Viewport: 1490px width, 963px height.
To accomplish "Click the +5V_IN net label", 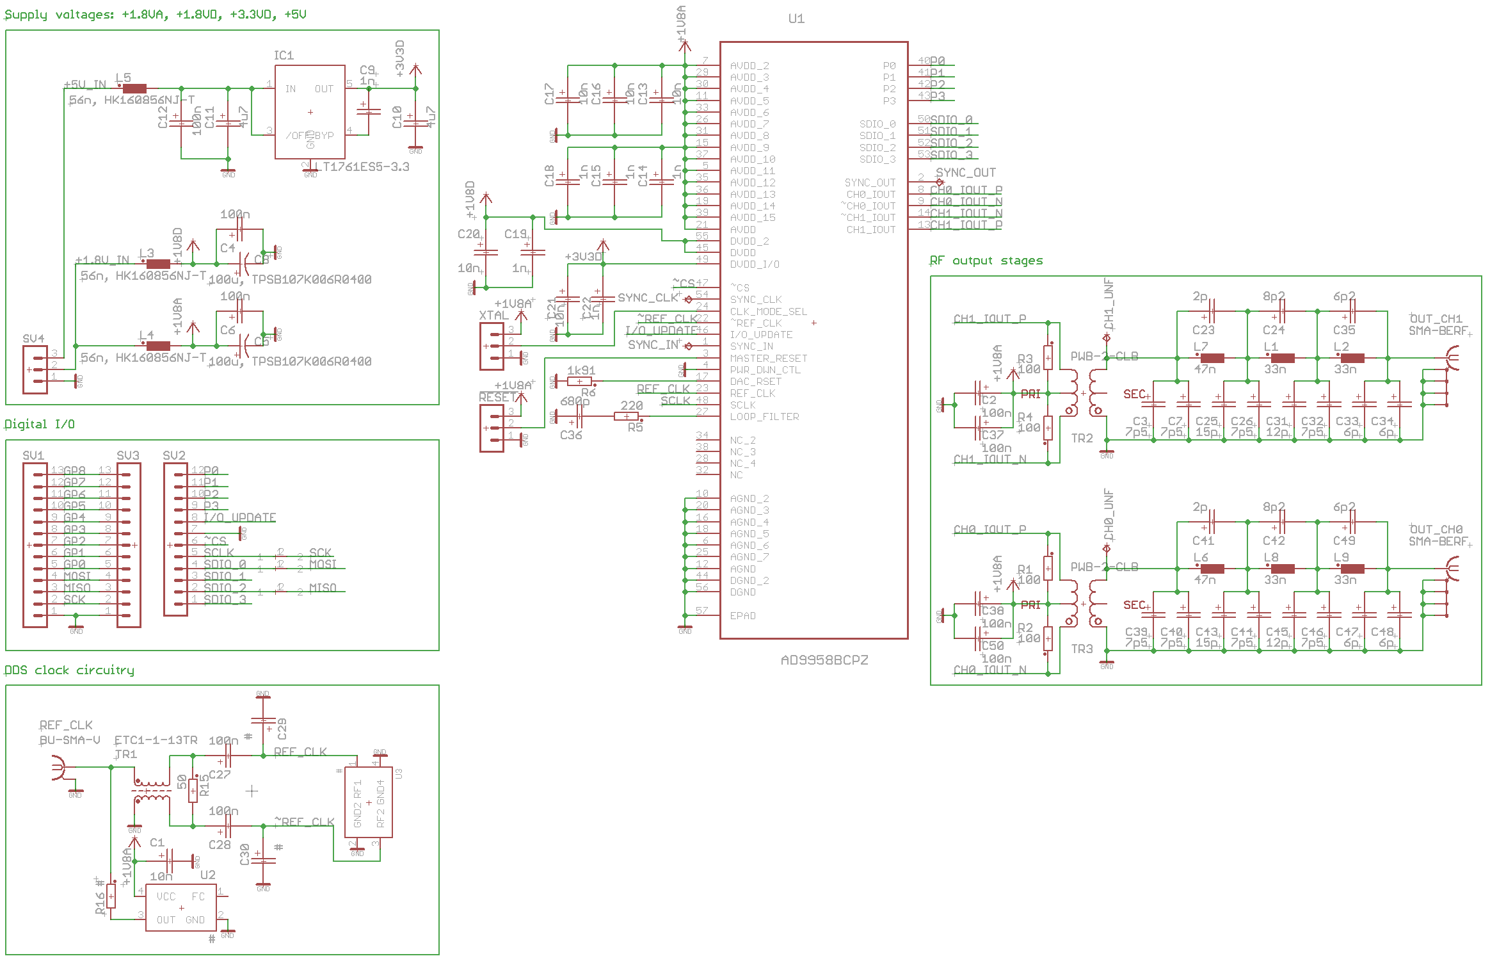I will [x=84, y=85].
